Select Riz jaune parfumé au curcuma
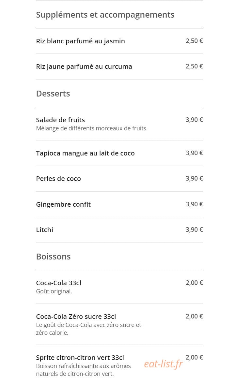 [119, 66]
